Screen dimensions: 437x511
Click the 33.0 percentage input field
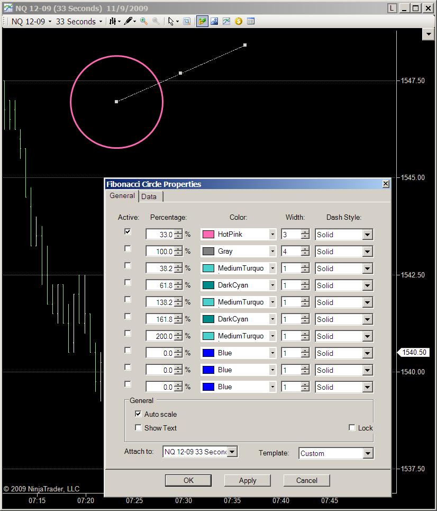tap(160, 234)
